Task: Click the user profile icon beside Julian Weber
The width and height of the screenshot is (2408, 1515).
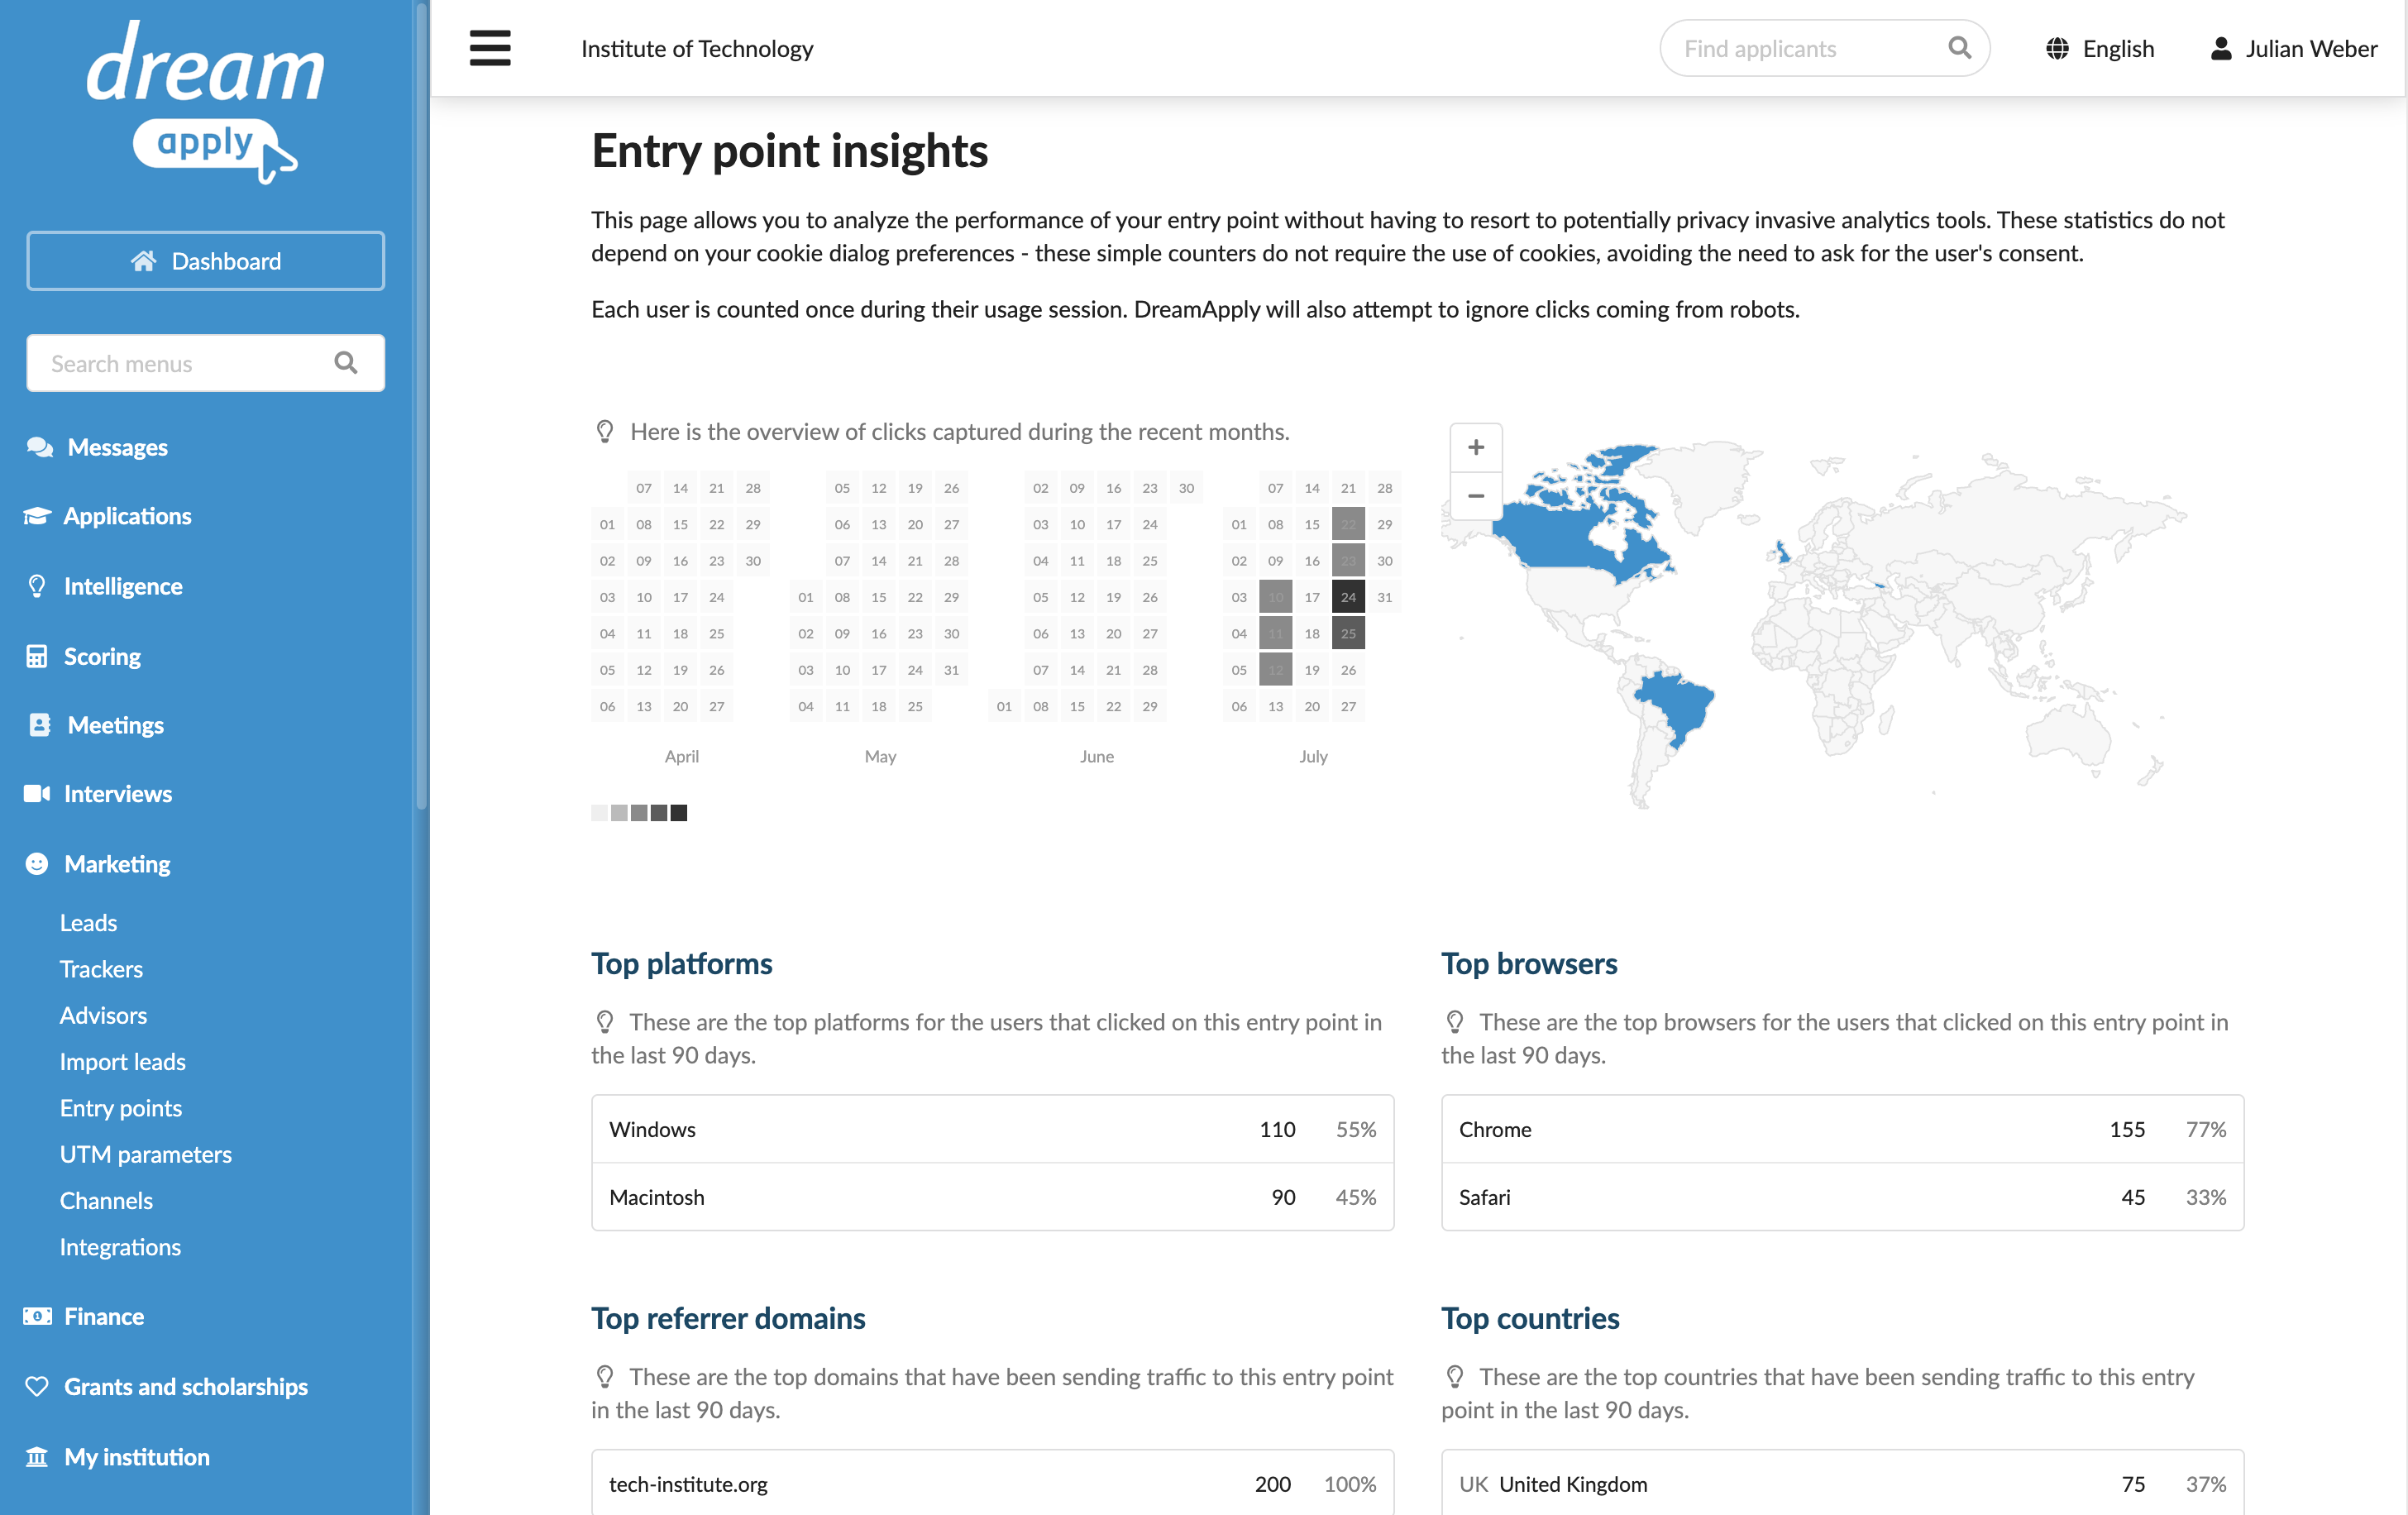Action: coord(2220,48)
